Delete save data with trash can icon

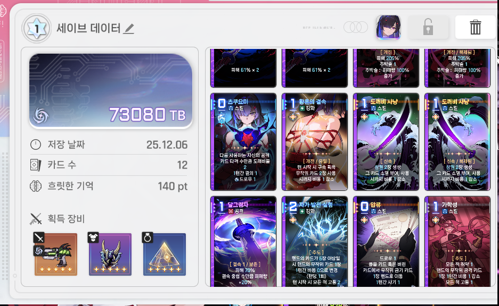pyautogui.click(x=475, y=27)
